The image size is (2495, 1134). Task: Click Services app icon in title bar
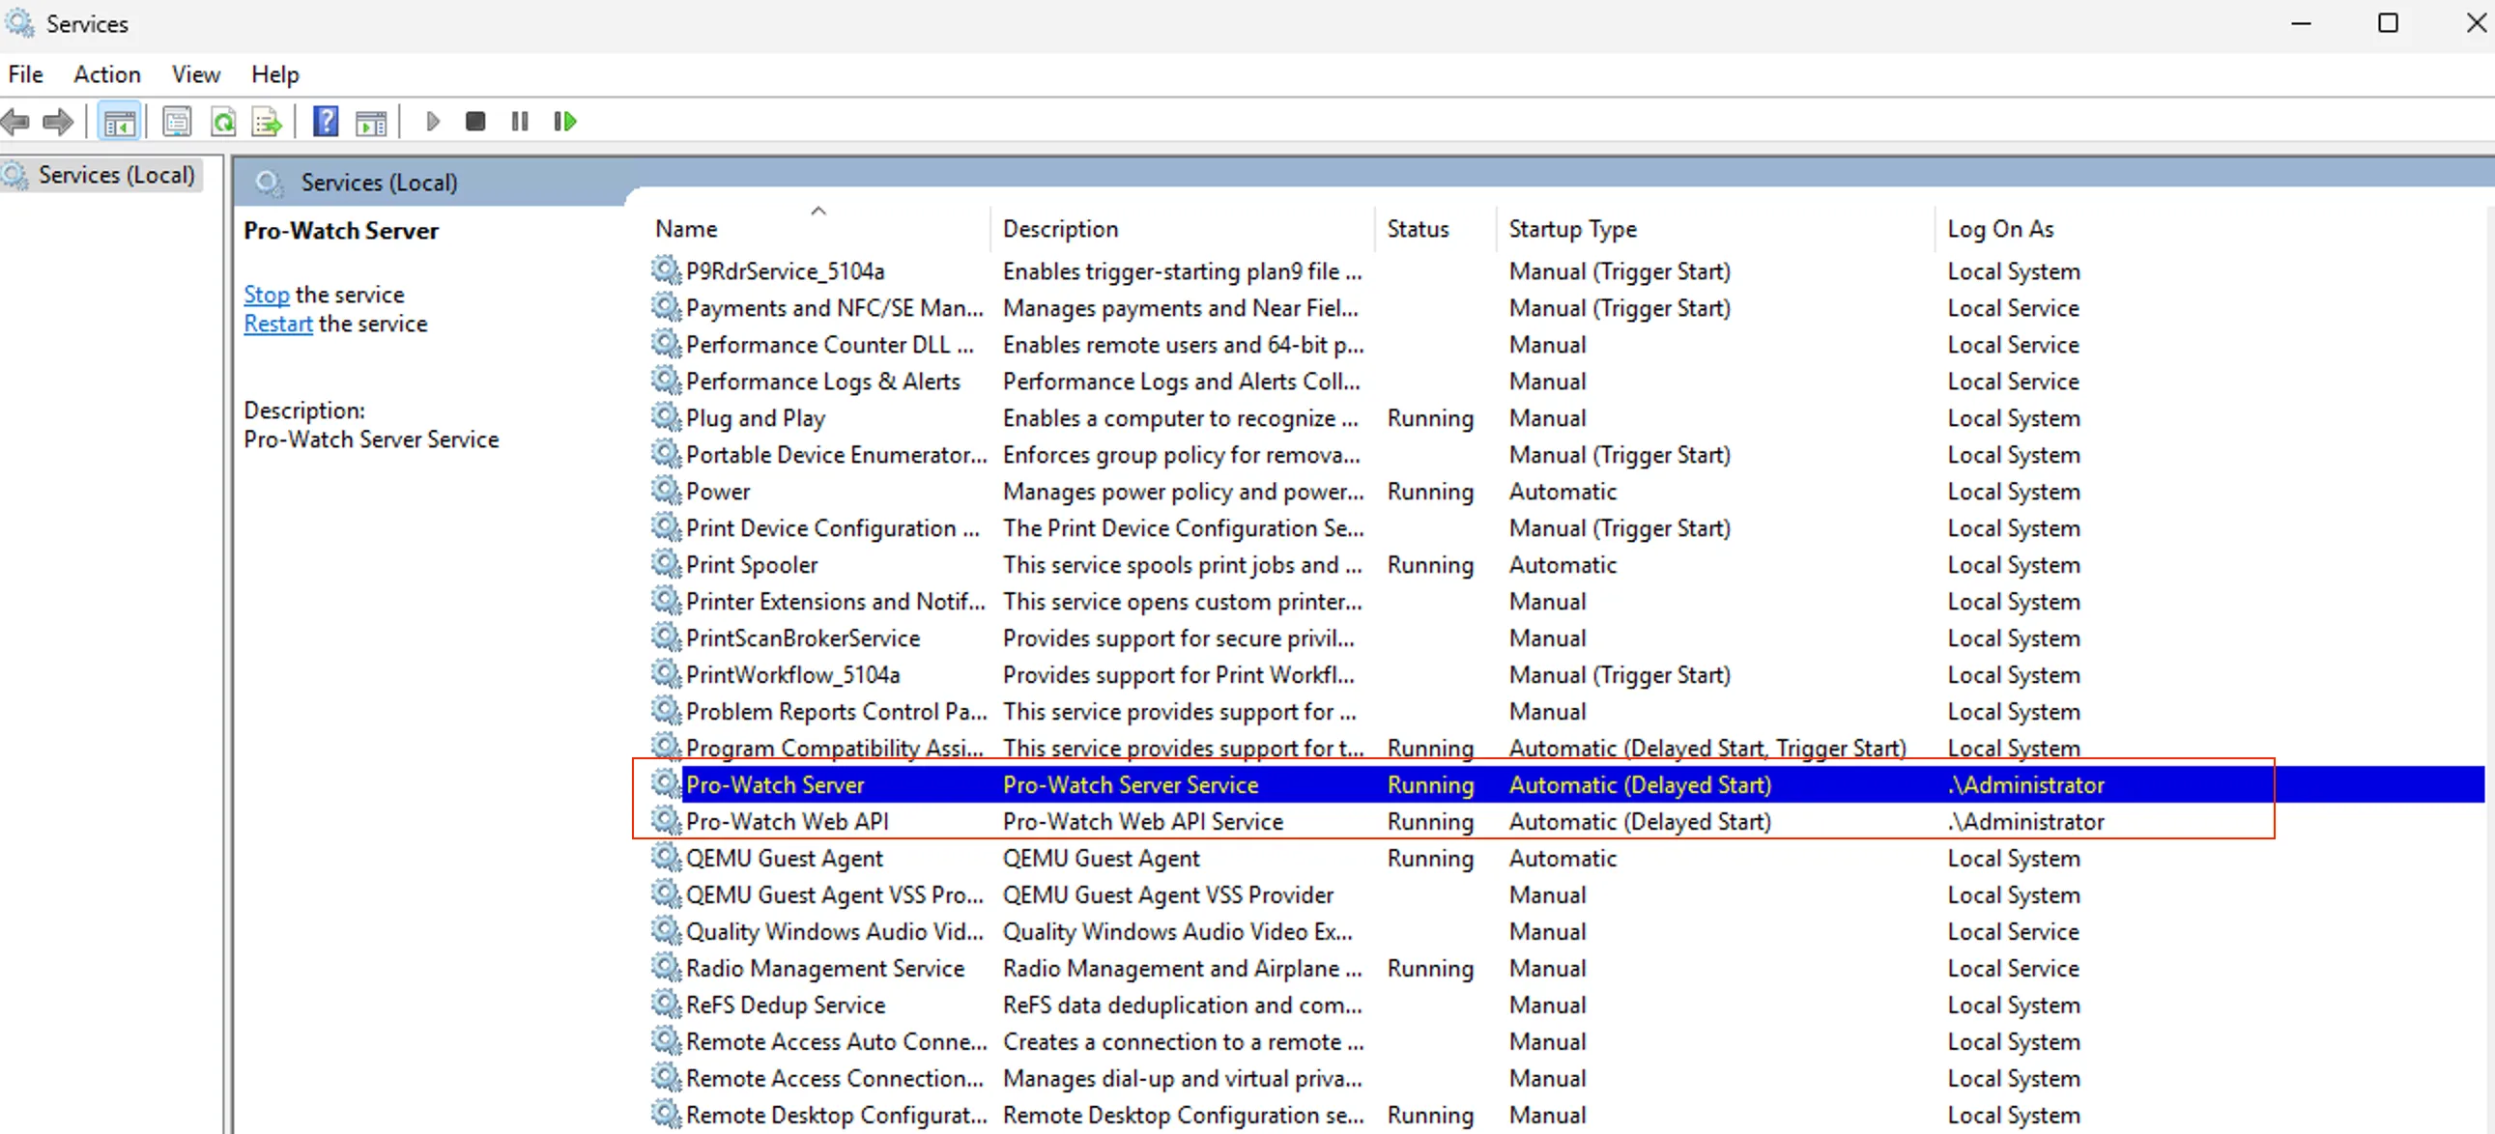click(19, 23)
